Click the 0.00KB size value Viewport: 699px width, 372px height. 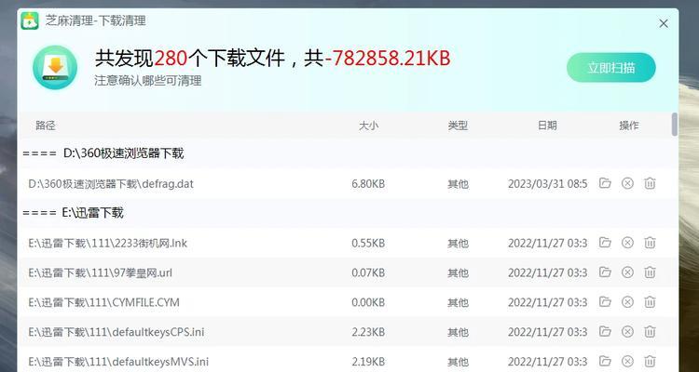(368, 302)
